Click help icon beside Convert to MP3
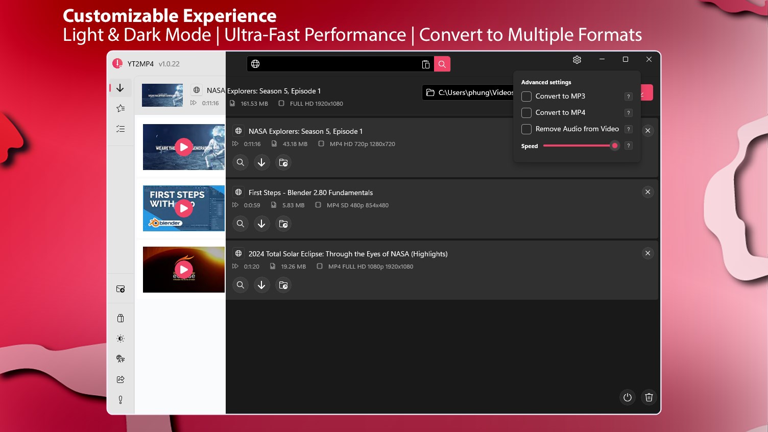This screenshot has height=432, width=768. (x=629, y=97)
